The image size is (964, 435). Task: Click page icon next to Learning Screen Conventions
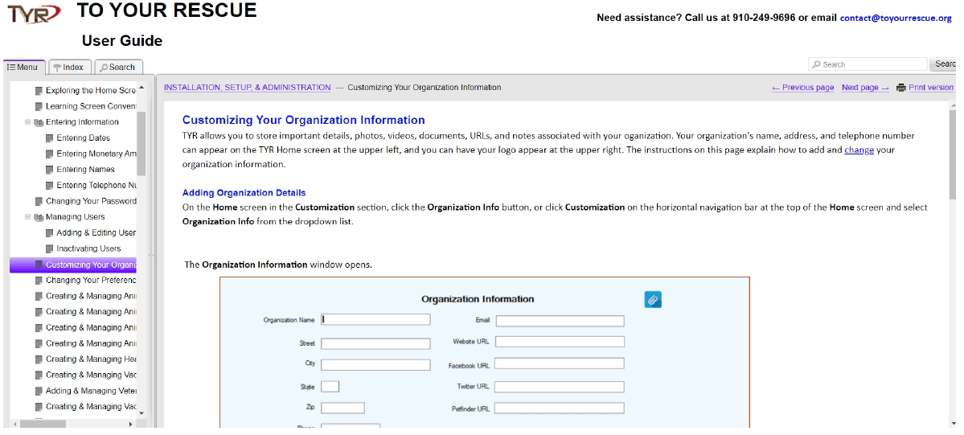click(39, 106)
